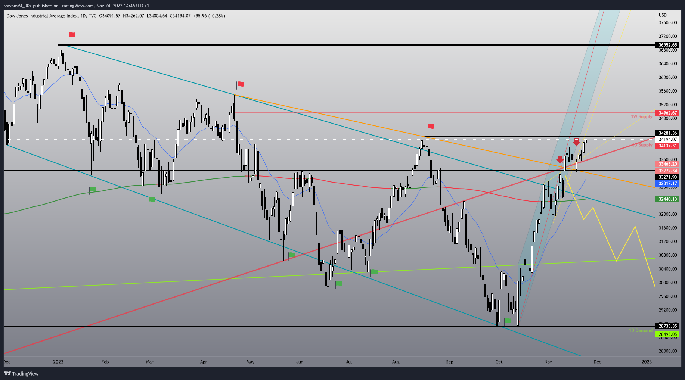The image size is (685, 380).
Task: Click the Oct label on time axis
Action: pyautogui.click(x=499, y=362)
